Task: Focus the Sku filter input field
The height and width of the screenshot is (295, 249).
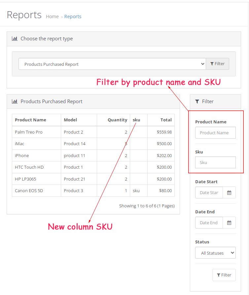Action: pyautogui.click(x=215, y=162)
